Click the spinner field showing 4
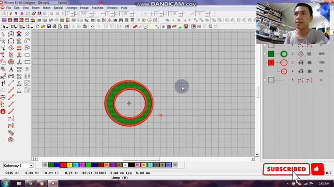 157,14
